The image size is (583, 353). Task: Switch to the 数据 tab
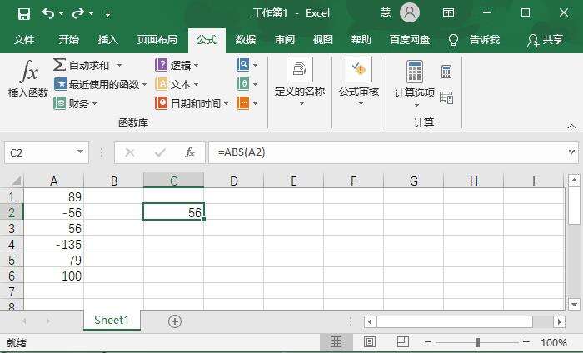tap(246, 39)
